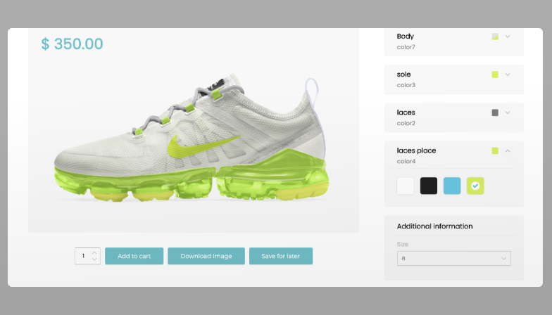The height and width of the screenshot is (315, 552).
Task: Click the Save for later button
Action: (x=280, y=256)
